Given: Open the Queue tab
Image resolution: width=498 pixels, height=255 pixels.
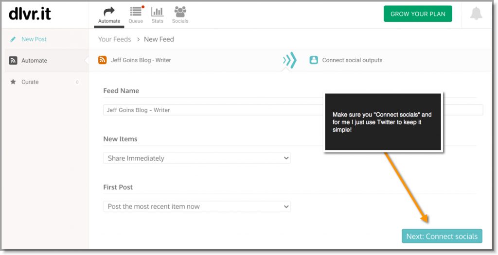Looking at the screenshot, I should point(136,15).
